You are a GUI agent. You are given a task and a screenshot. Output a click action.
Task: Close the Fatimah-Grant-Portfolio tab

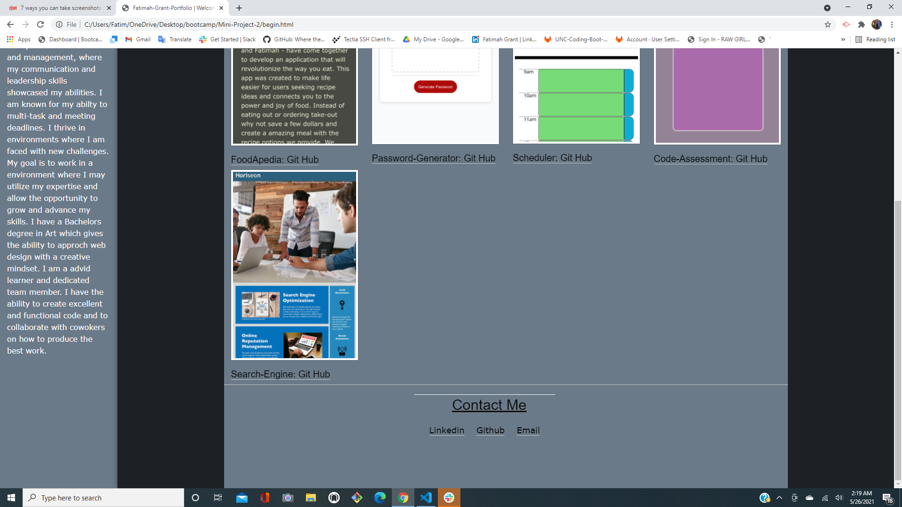[221, 8]
